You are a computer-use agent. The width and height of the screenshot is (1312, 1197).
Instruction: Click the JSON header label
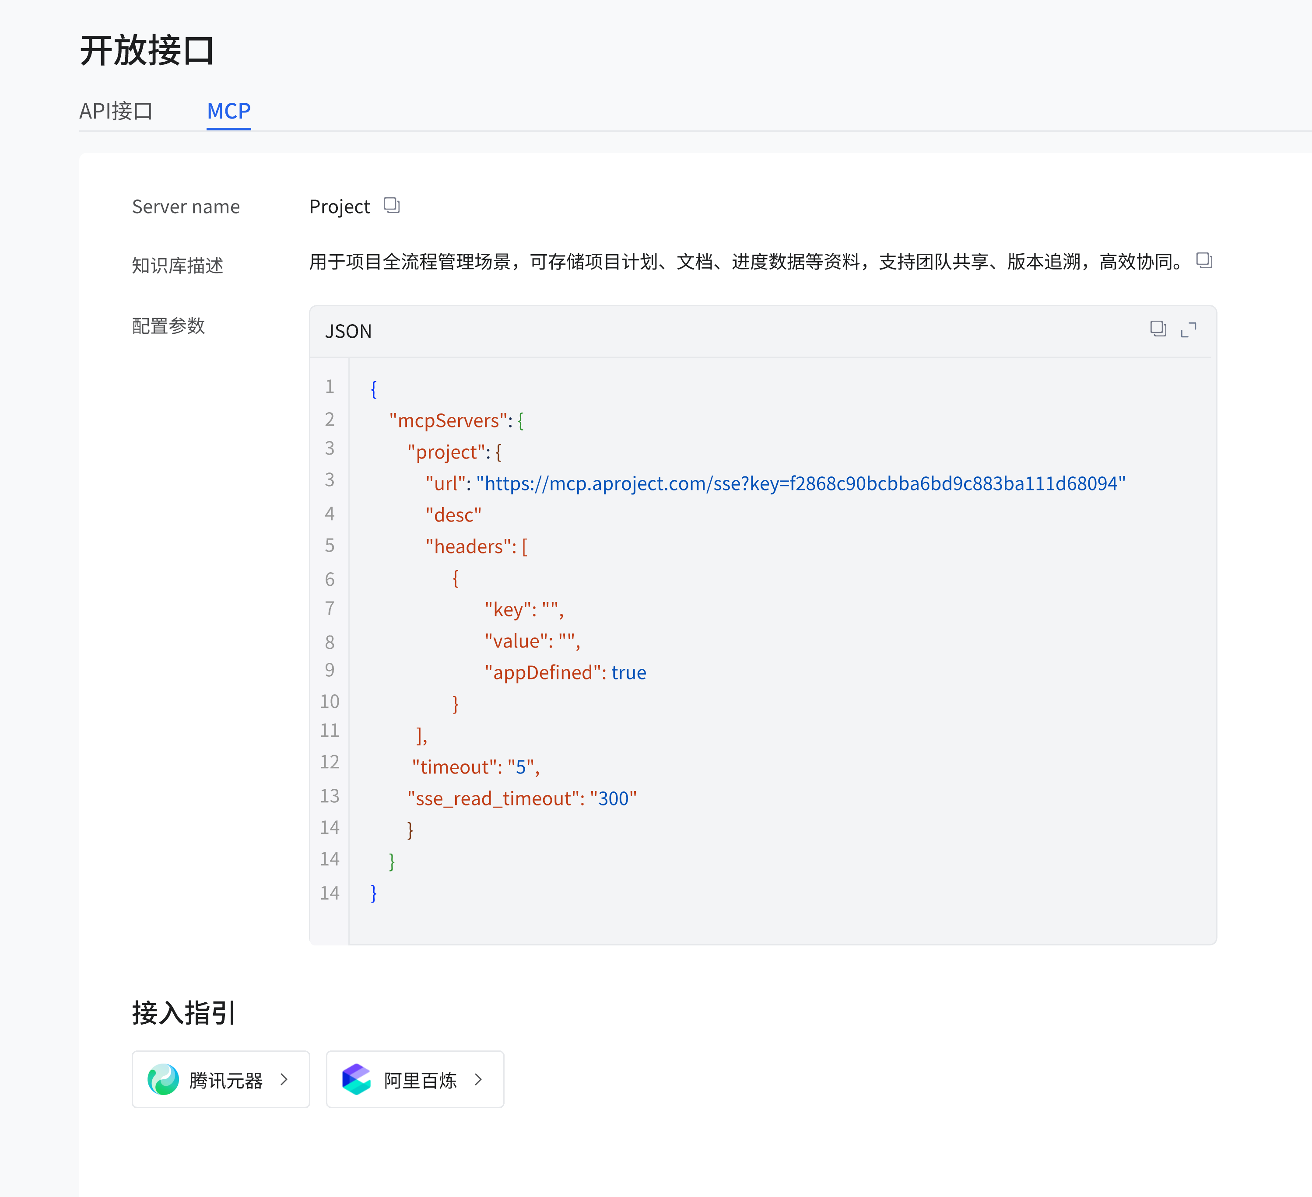[348, 332]
